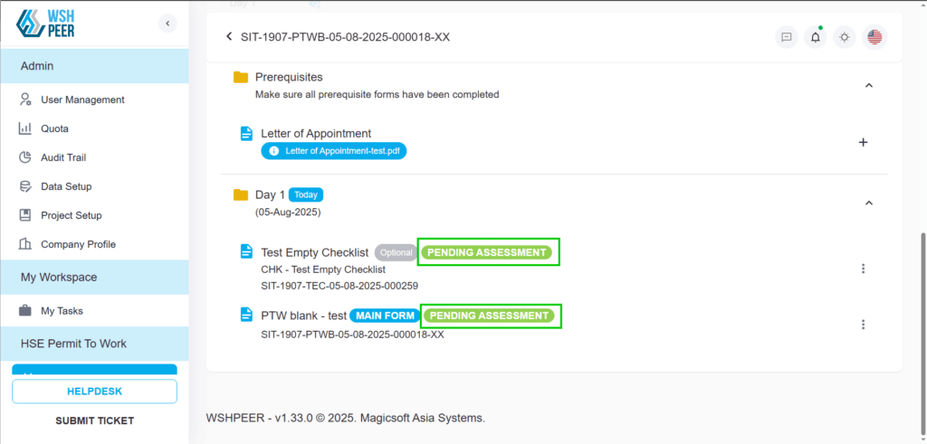
Task: Open the Test Empty Checklist form document icon
Action: 246,252
